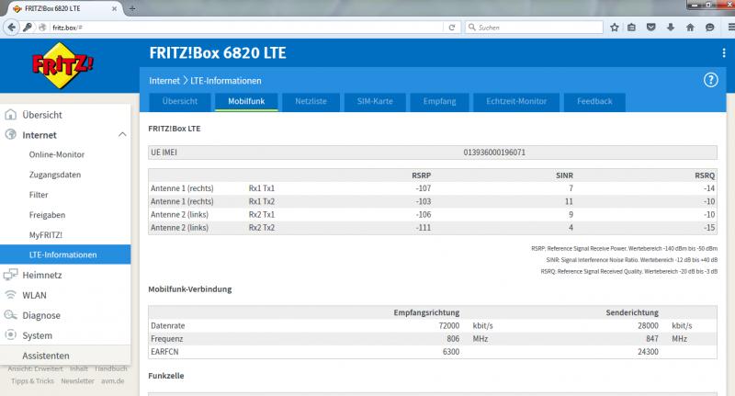Viewport: 735px width, 396px height.
Task: Open the Feedback tab
Action: pyautogui.click(x=594, y=102)
